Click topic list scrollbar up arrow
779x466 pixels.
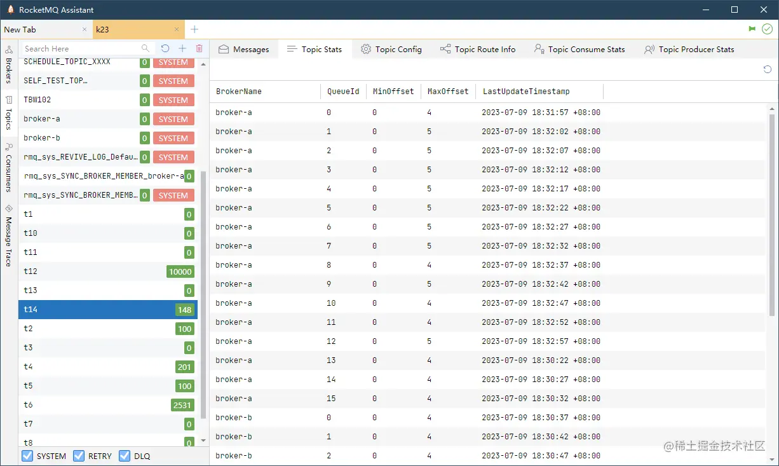203,64
